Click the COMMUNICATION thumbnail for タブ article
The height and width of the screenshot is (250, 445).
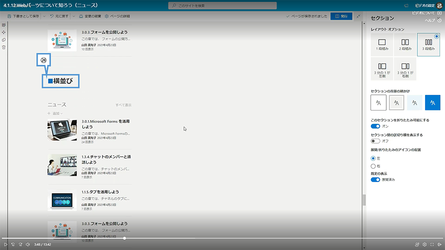62,200
